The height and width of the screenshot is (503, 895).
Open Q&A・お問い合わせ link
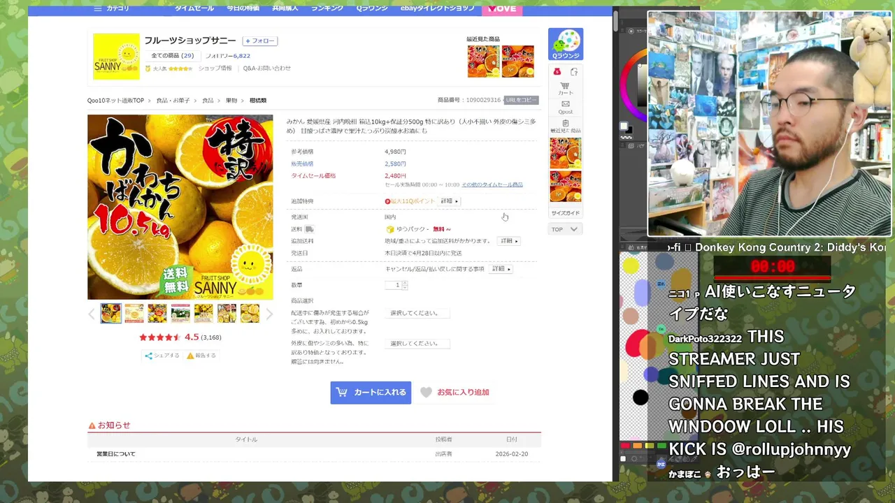point(266,68)
